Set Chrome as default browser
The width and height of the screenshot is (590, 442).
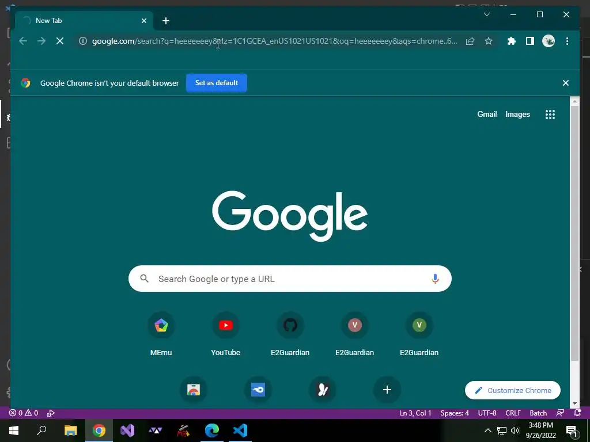[217, 83]
